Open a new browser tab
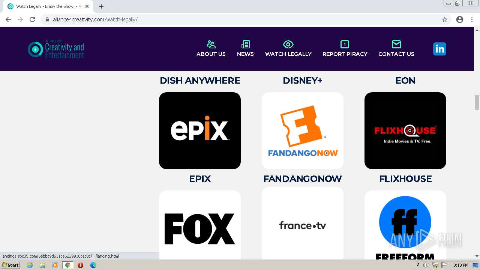This screenshot has width=480, height=270. pos(101,6)
